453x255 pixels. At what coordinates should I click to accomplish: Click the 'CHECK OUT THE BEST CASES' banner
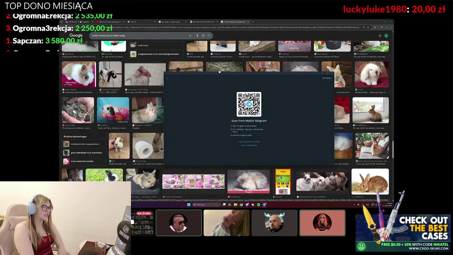tap(403, 233)
